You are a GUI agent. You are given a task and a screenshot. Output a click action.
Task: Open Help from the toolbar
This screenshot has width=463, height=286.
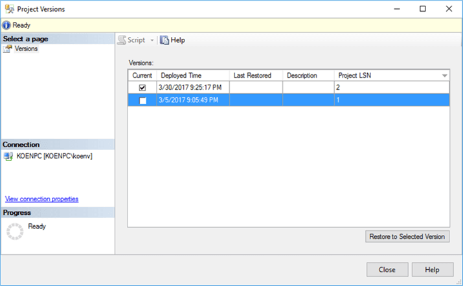(172, 40)
